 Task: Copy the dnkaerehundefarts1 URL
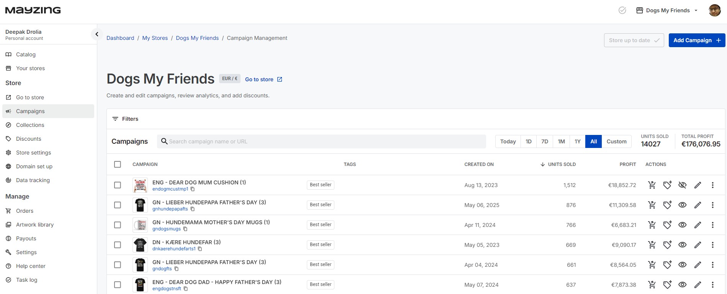pos(200,249)
